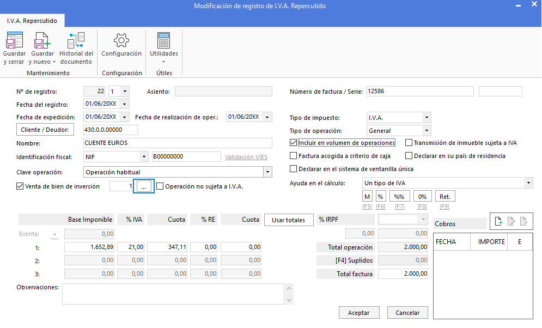Click the FECHA column header in Cobros
Image resolution: width=542 pixels, height=328 pixels.
coord(452,241)
